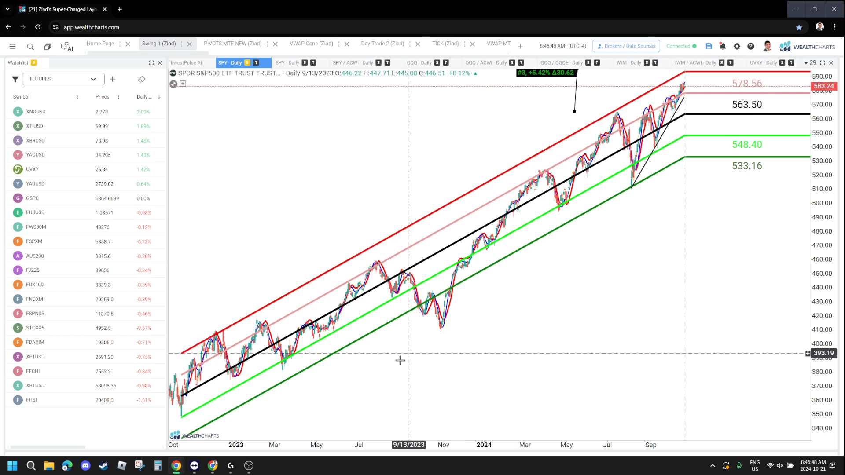Viewport: 845px width, 475px height.
Task: Sort by Daily column arrow
Action: 159,97
